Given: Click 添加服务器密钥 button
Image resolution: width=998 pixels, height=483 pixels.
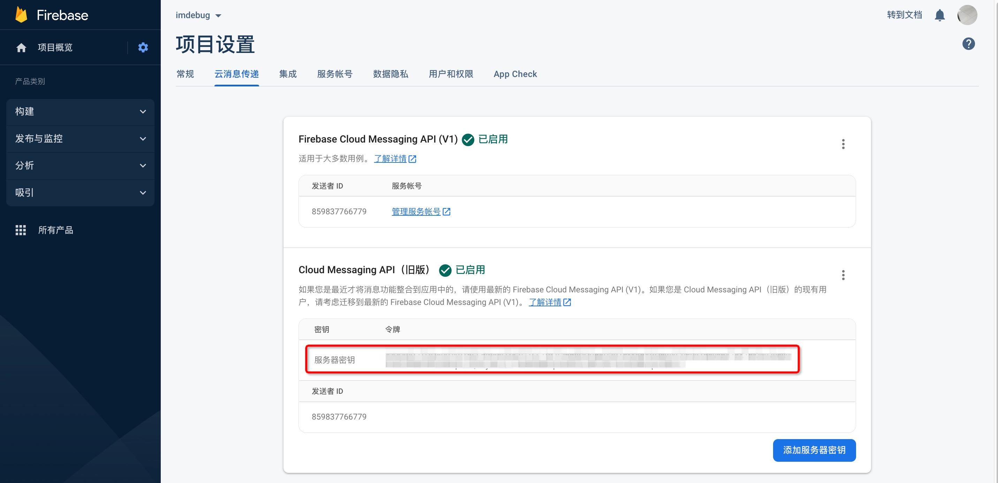Looking at the screenshot, I should (814, 450).
